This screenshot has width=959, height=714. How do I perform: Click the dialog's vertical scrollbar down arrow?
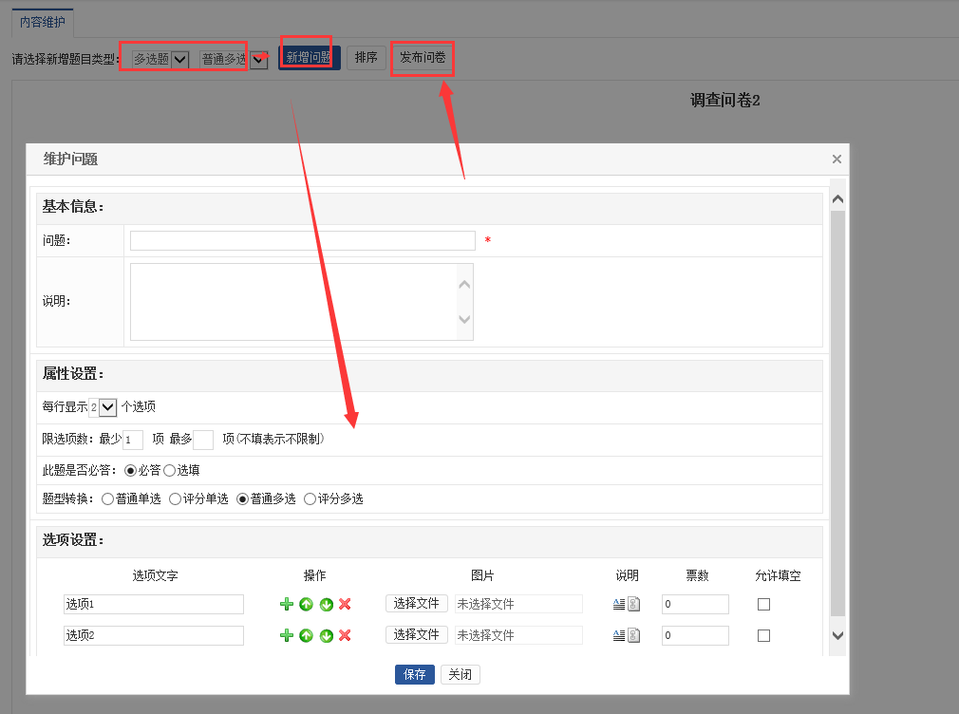click(x=837, y=635)
